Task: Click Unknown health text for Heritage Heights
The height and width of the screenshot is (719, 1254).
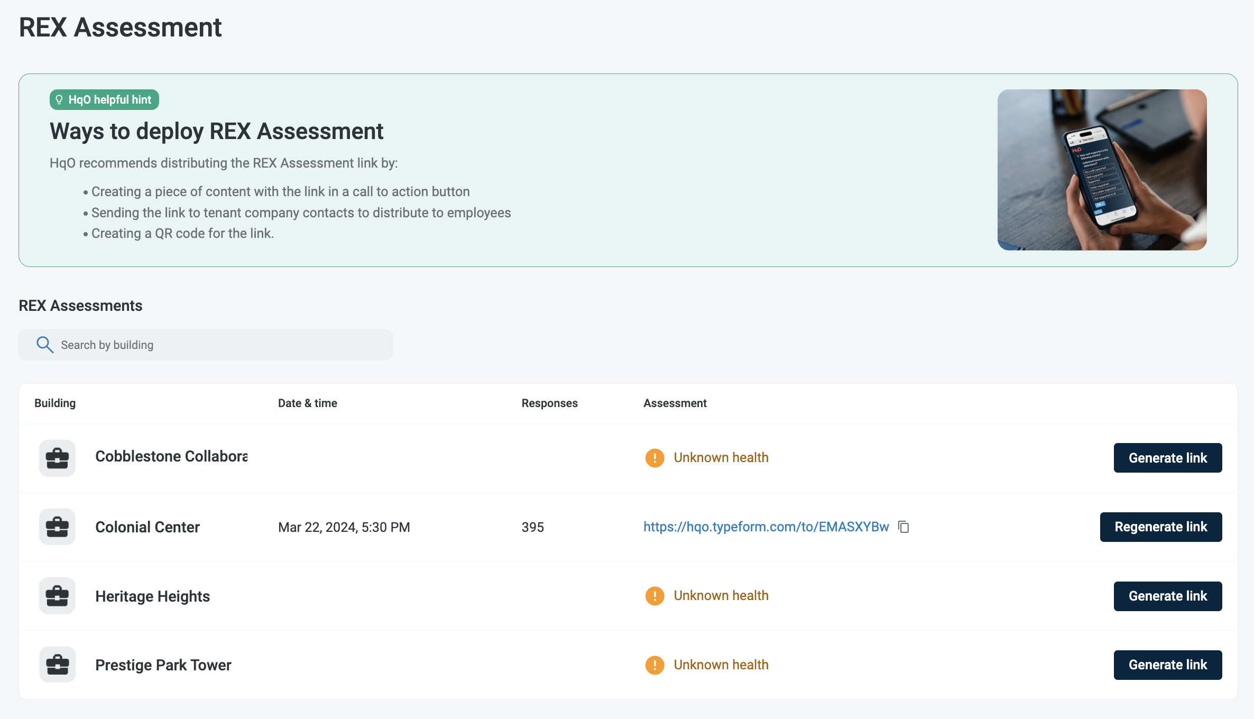Action: pos(721,596)
